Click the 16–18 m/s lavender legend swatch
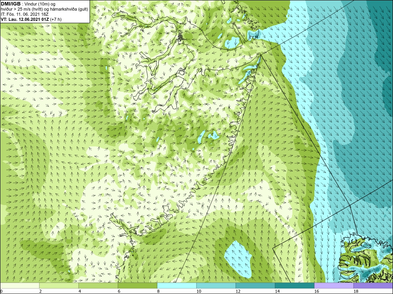 tap(334, 285)
